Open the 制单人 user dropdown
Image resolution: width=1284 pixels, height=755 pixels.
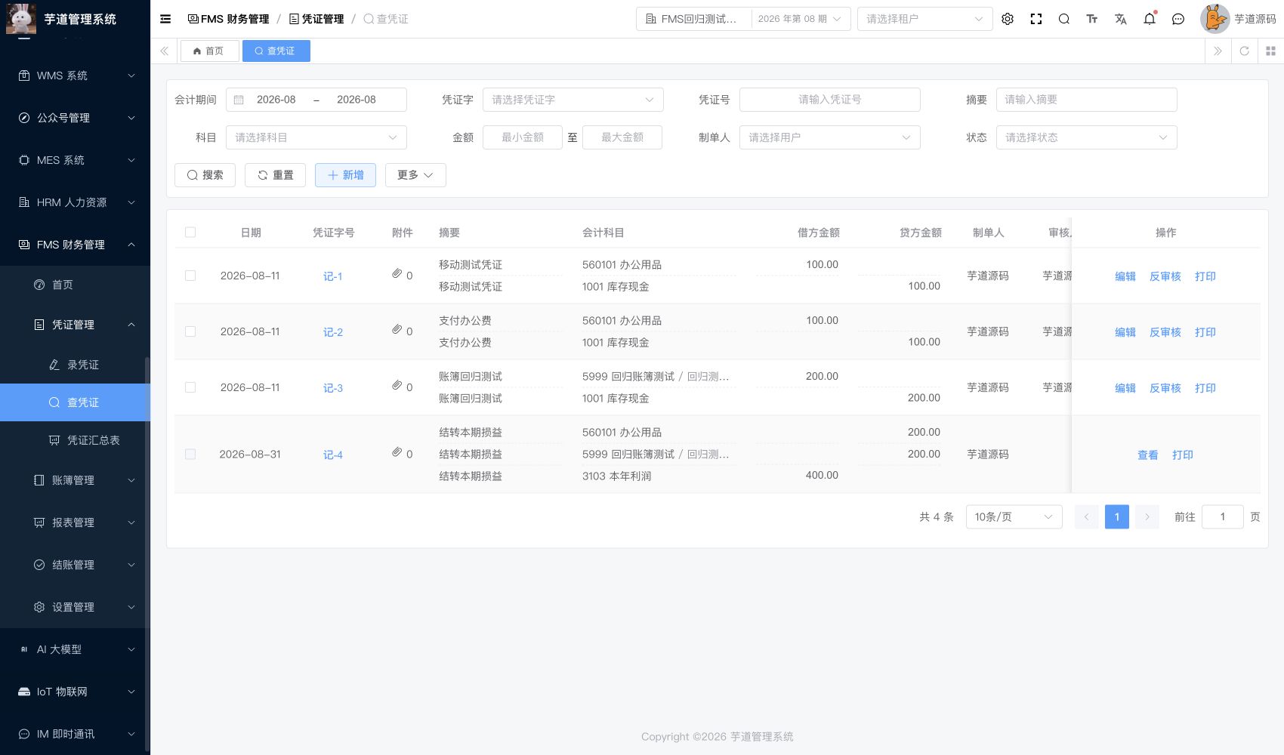tap(829, 137)
